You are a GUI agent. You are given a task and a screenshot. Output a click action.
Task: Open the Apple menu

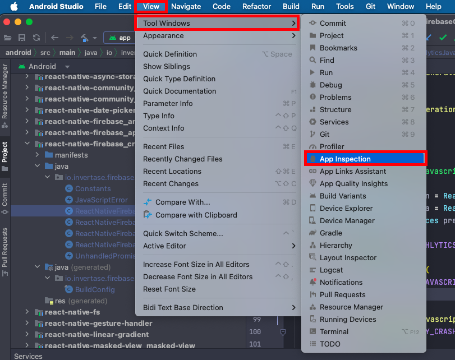point(14,6)
